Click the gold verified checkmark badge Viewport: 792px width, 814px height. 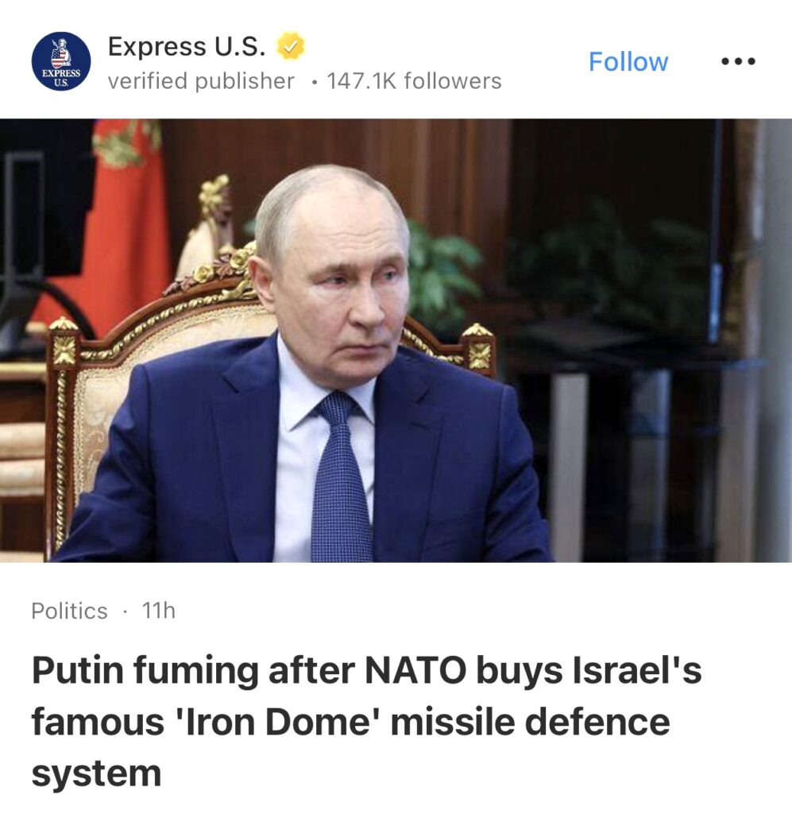291,47
